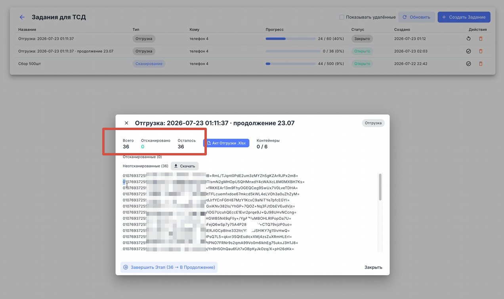The width and height of the screenshot is (504, 299).
Task: Click trash icon on the Сбор 500шт row
Action: [x=481, y=63]
